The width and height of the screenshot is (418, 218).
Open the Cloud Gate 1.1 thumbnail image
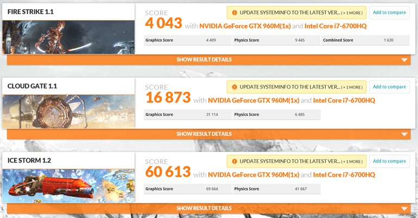(x=68, y=111)
